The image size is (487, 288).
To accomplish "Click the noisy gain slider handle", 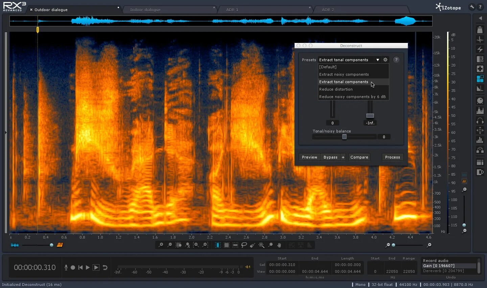I will coord(370,116).
